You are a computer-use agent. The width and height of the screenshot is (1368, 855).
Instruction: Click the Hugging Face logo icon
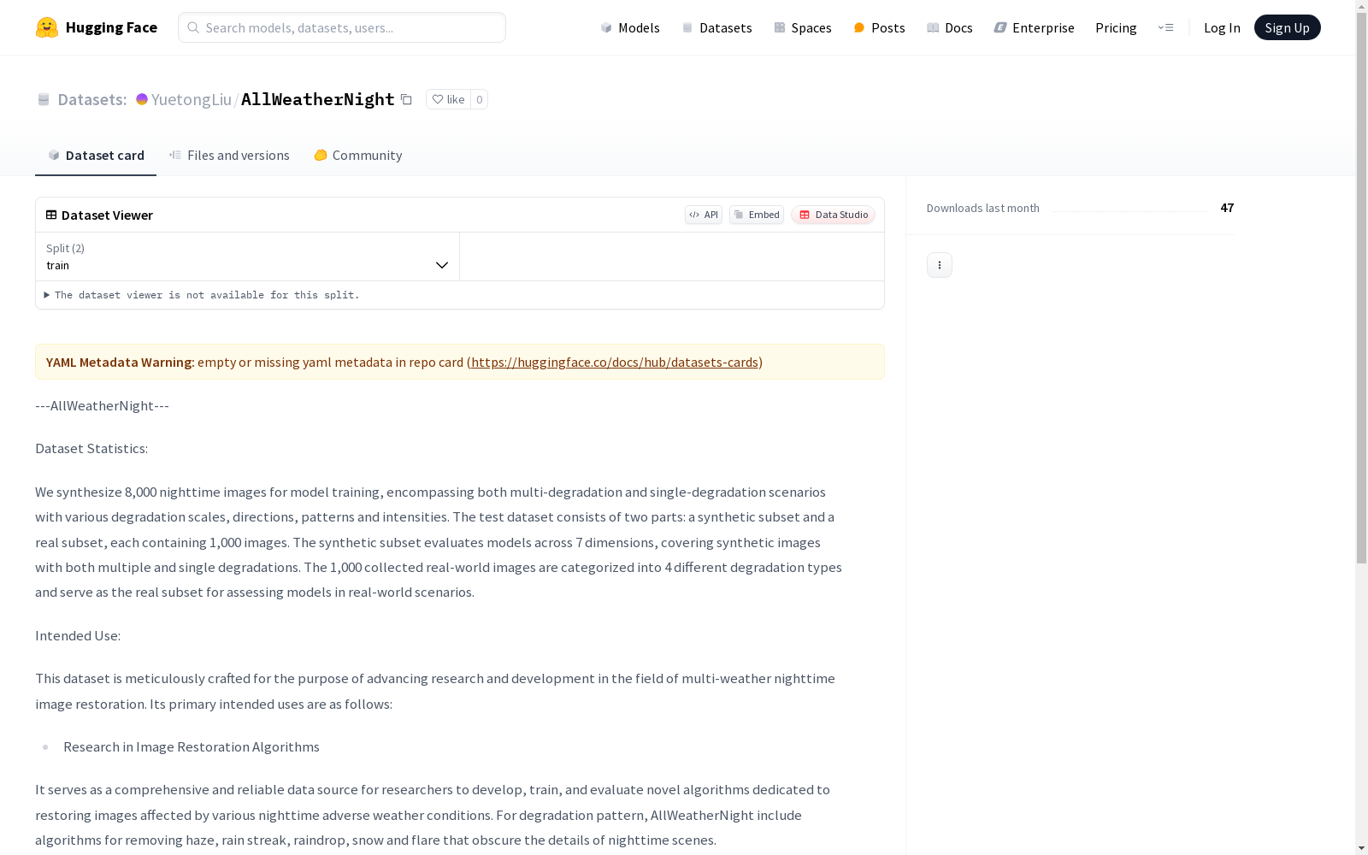[x=47, y=27]
